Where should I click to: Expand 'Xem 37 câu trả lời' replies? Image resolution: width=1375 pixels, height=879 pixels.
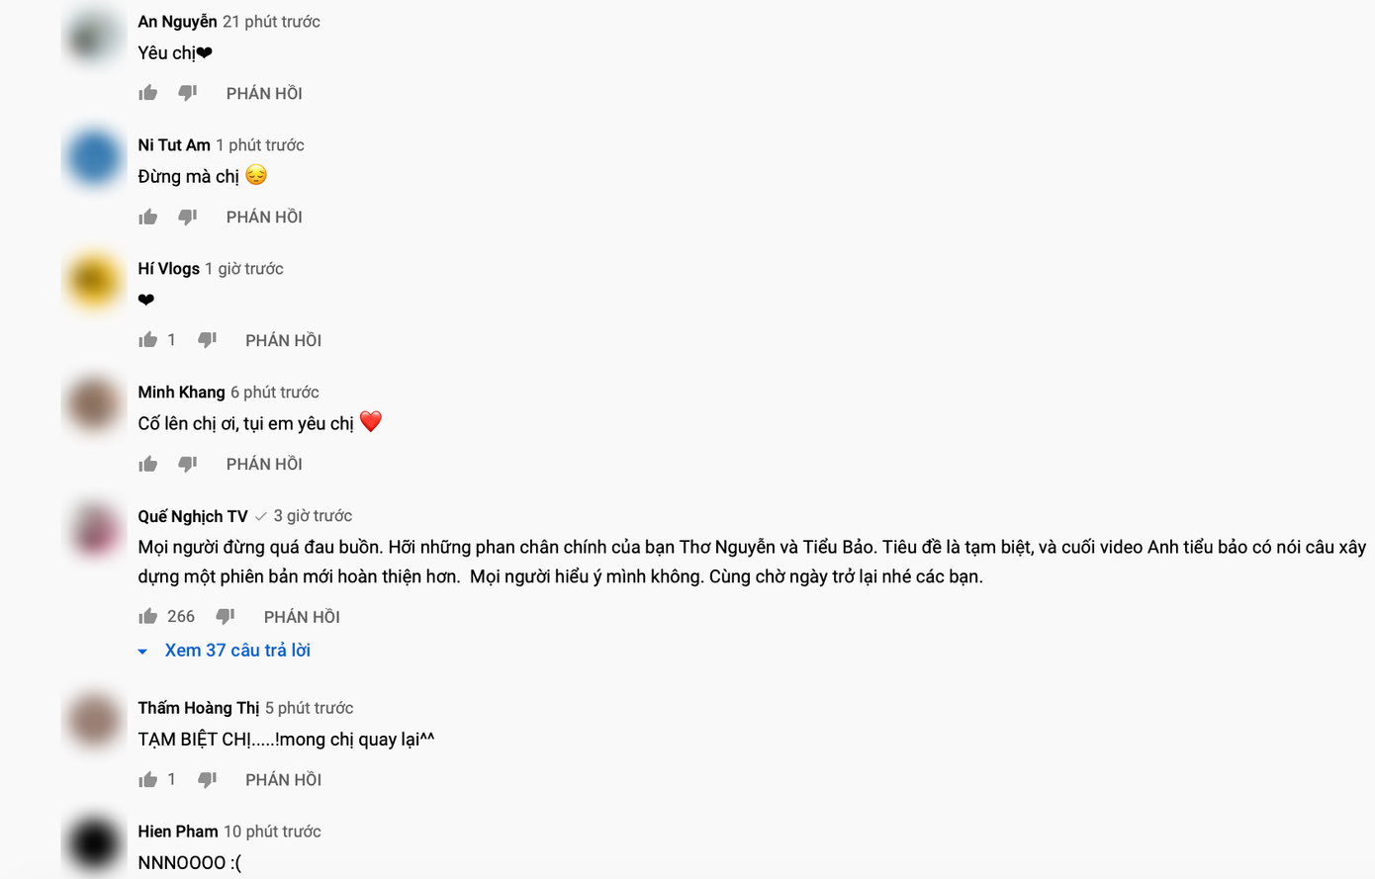point(237,651)
